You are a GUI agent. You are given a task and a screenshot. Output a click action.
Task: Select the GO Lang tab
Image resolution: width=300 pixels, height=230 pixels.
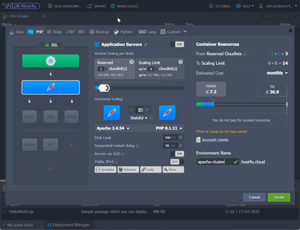click(x=146, y=32)
